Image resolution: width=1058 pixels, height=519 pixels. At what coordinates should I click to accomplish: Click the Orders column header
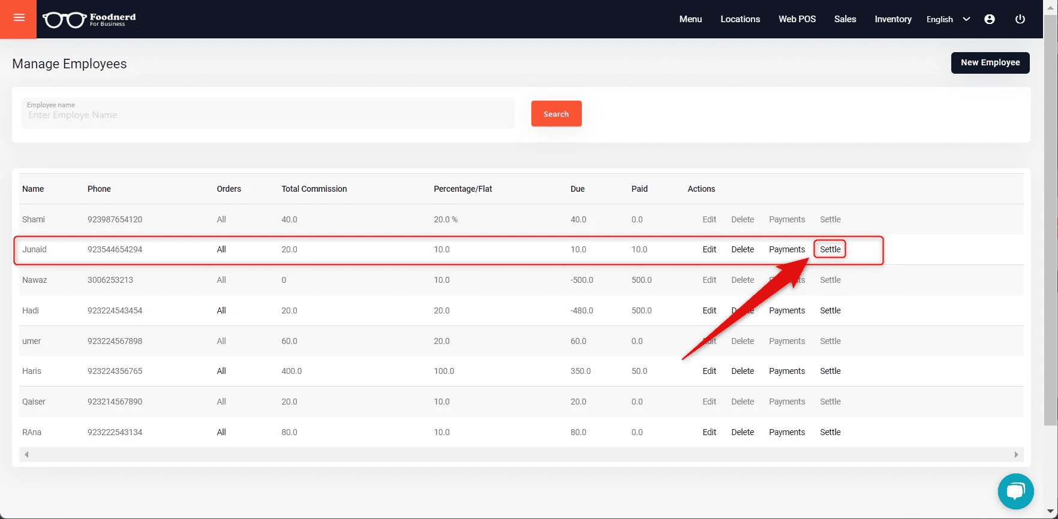point(229,189)
